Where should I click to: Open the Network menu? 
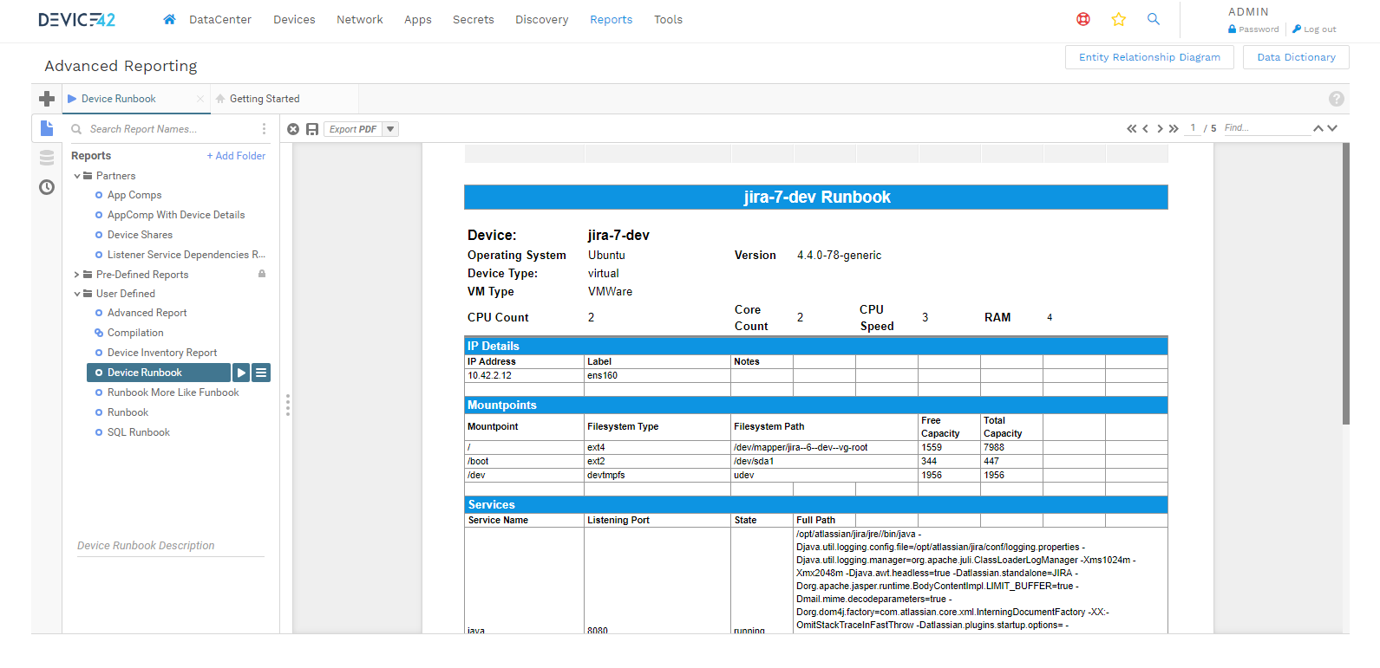(x=360, y=19)
